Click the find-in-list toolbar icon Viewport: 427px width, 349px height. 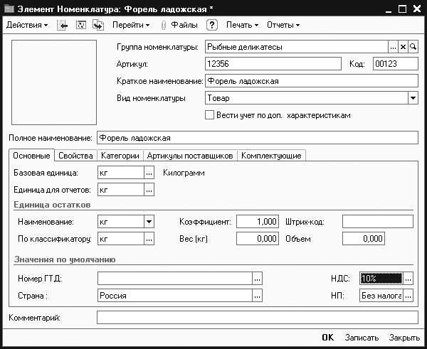63,25
